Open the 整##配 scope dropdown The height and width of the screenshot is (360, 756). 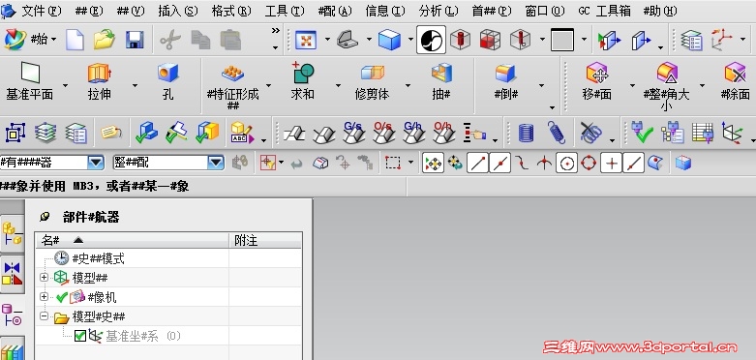click(216, 163)
